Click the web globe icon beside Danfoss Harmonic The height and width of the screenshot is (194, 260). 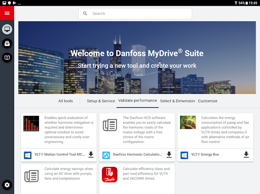click(x=106, y=155)
